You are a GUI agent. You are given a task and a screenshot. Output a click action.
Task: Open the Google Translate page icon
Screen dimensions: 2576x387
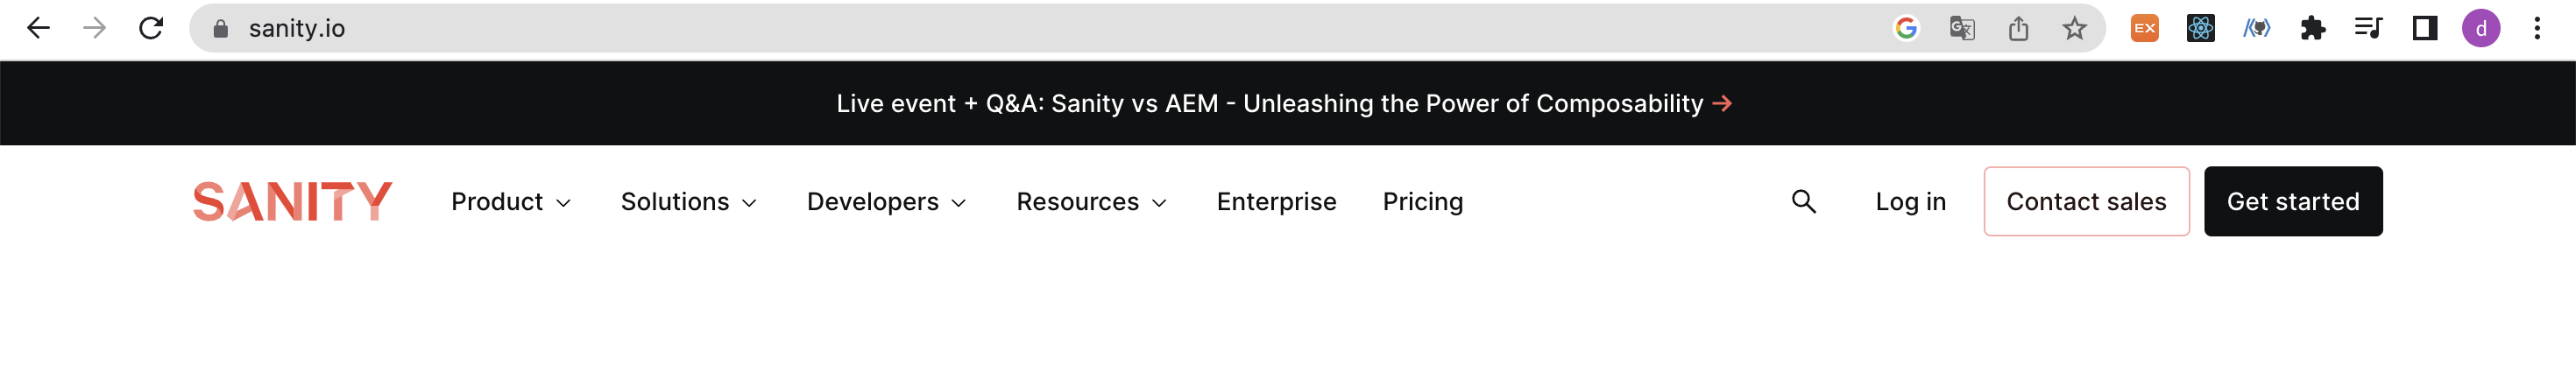(1962, 28)
